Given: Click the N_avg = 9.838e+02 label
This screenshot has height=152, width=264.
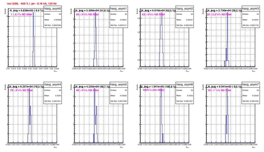Looking at the screenshot, I should point(26,11).
